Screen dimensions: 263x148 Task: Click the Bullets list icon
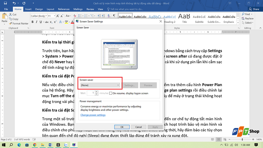[80, 16]
